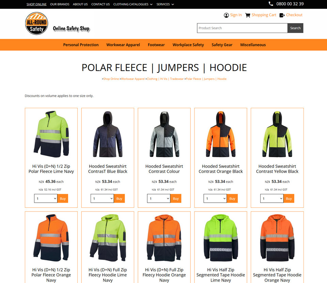Click the All-Round Safety logo
Image resolution: width=327 pixels, height=283 pixels.
pyautogui.click(x=37, y=23)
